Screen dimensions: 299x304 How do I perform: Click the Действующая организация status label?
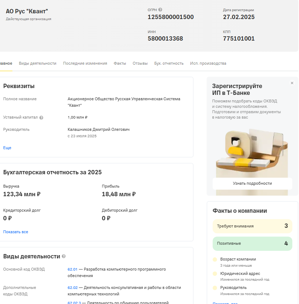[x=28, y=19]
